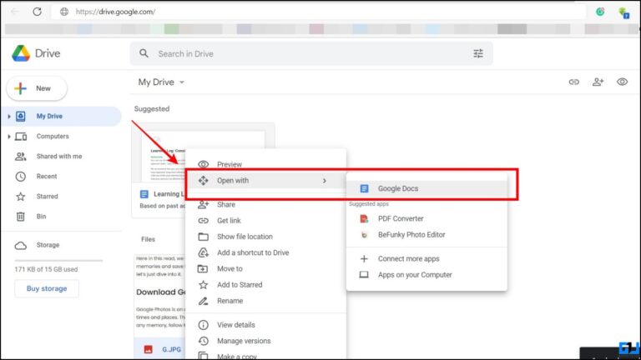Click the preview eye icon in header
This screenshot has height=360, width=641.
point(622,82)
